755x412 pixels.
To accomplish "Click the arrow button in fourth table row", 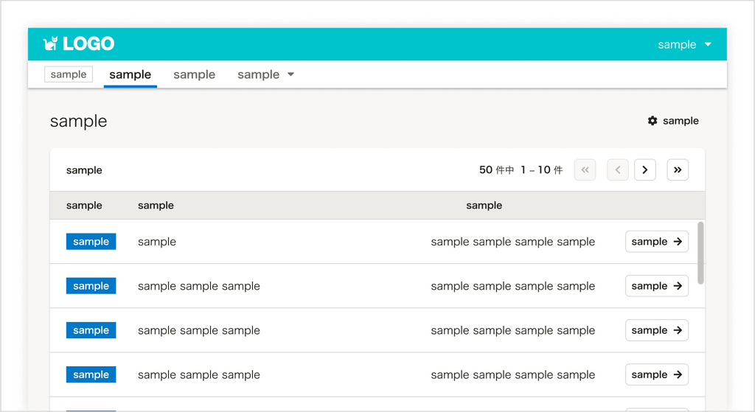I will tap(656, 374).
